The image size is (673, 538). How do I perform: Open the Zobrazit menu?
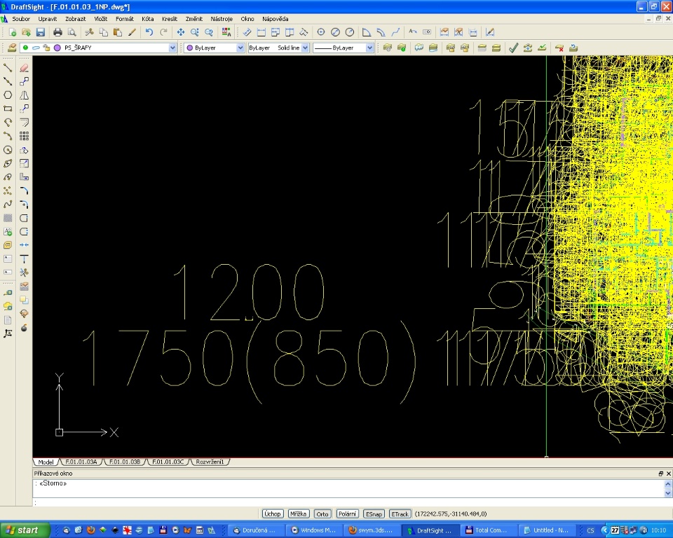tap(76, 19)
